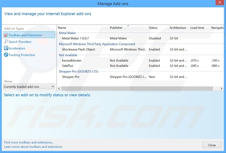Click Microsoft Windows Third Party Application Component group
Screen dimensions: 226x153
pos(97,44)
